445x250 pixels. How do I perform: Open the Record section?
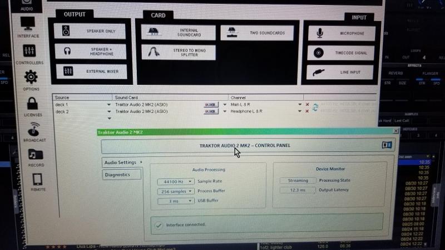[36, 157]
